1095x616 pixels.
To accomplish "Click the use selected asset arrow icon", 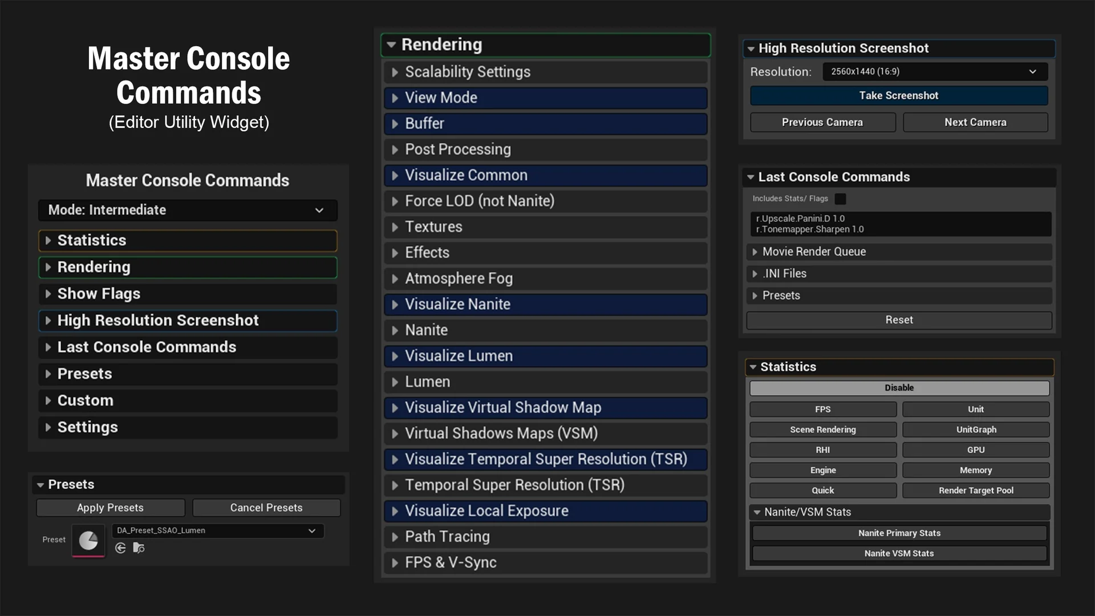I will tap(120, 548).
